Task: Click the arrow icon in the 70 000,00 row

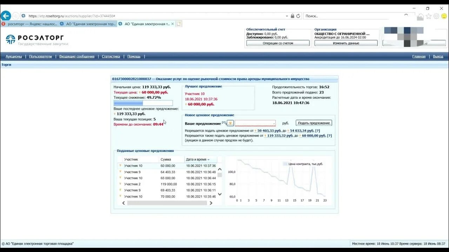Action: (120, 196)
